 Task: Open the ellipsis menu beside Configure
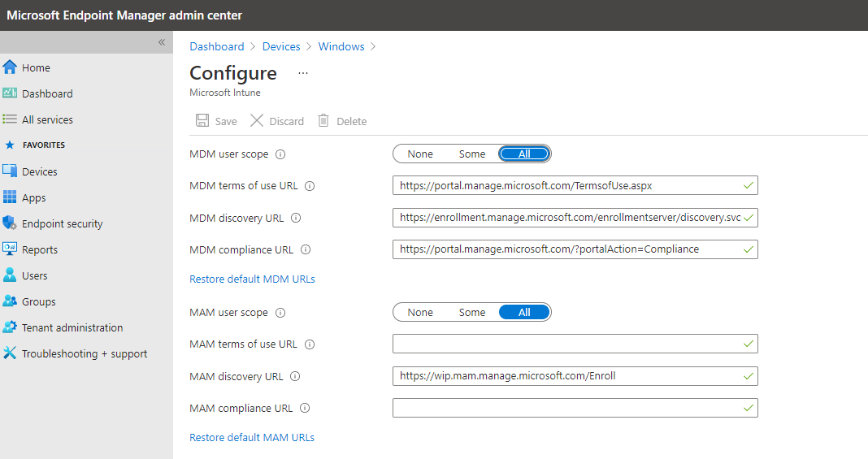point(303,73)
